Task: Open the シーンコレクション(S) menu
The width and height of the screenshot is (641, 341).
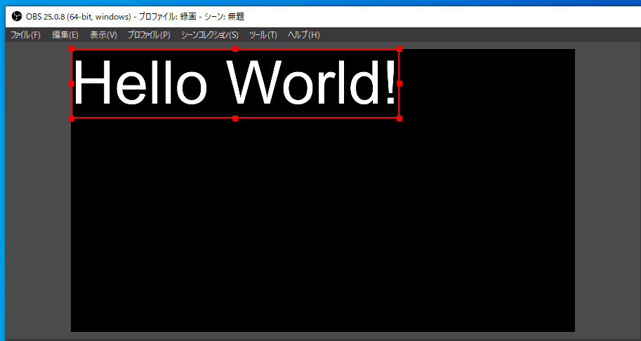Action: click(x=209, y=35)
